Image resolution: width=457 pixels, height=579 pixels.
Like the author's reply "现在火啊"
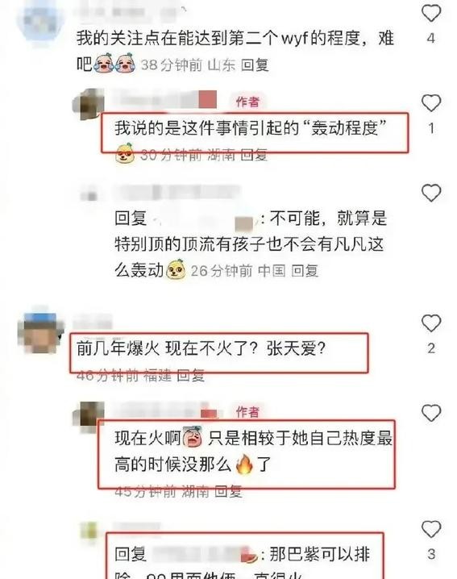pos(430,413)
